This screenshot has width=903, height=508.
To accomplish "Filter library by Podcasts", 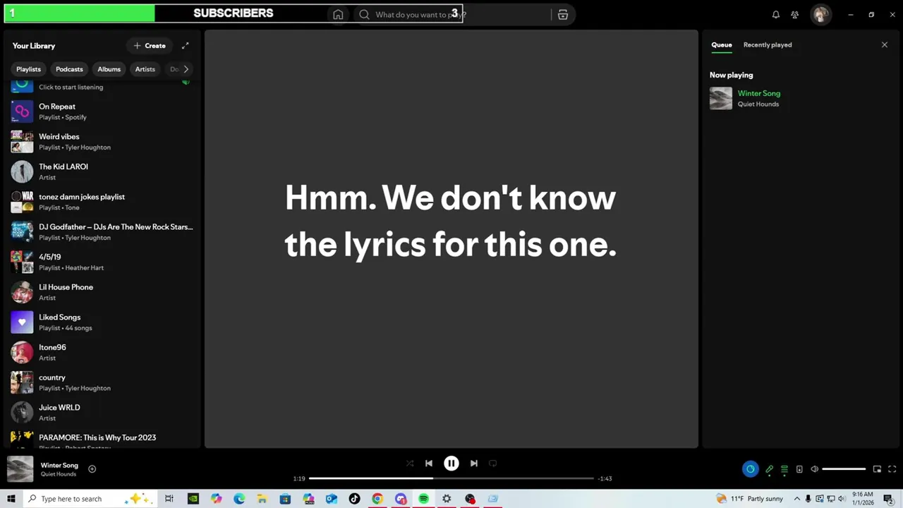I will point(69,69).
